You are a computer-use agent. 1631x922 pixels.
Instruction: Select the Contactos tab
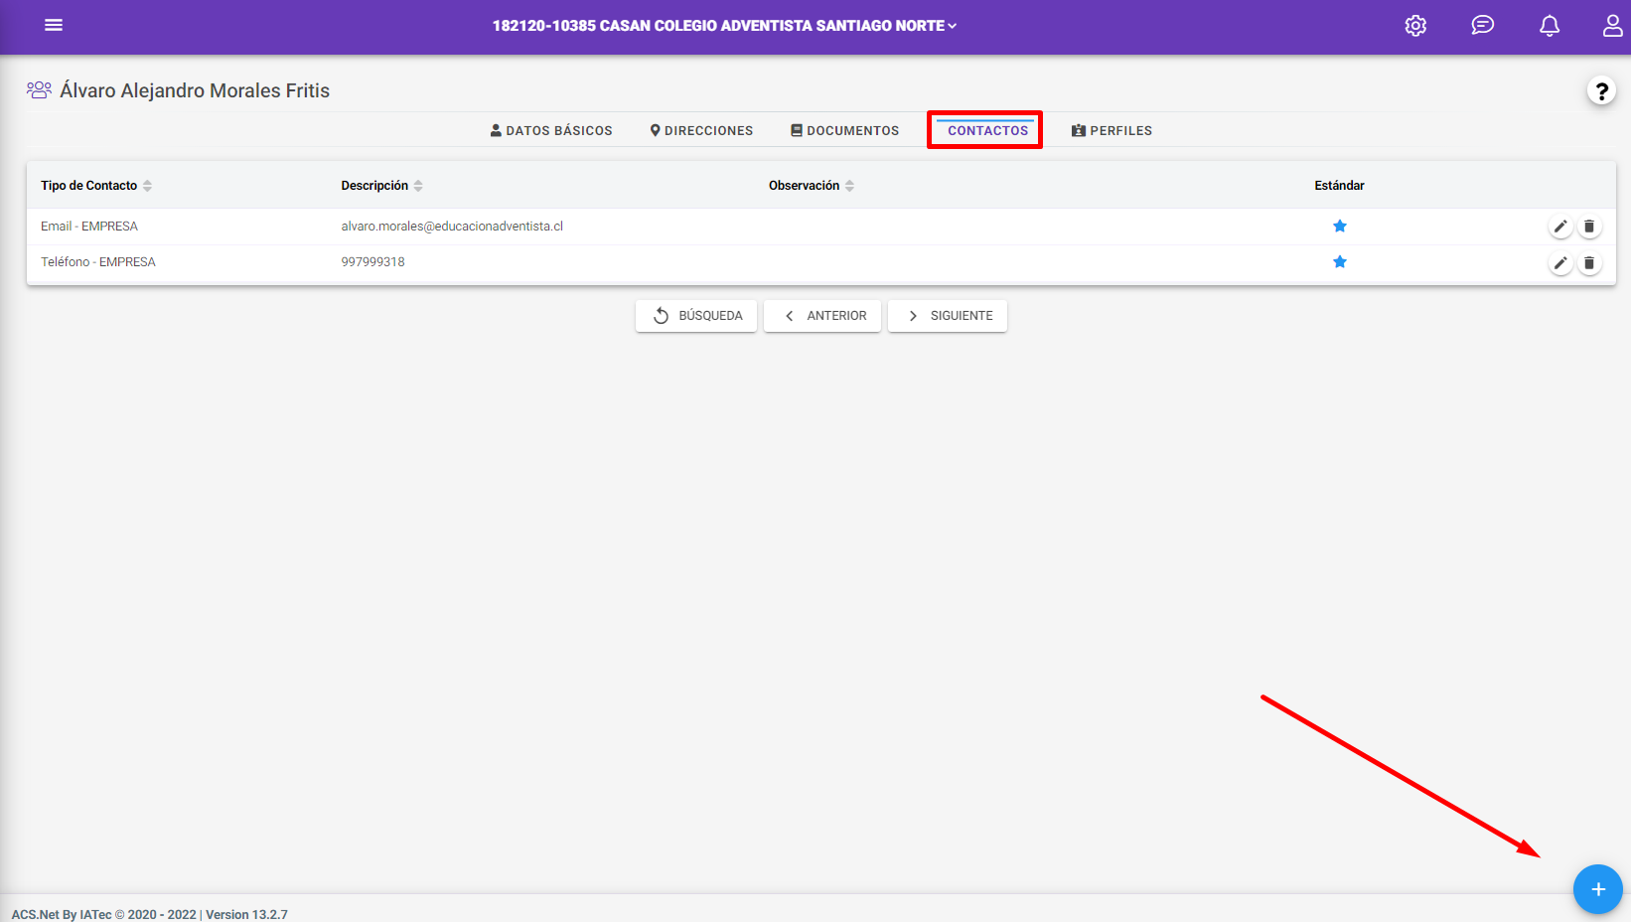987,130
